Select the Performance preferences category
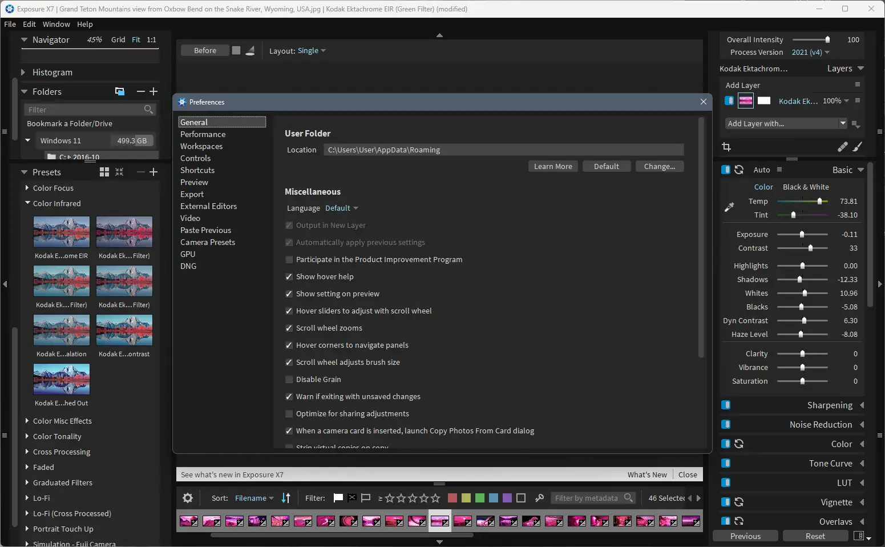 (203, 134)
